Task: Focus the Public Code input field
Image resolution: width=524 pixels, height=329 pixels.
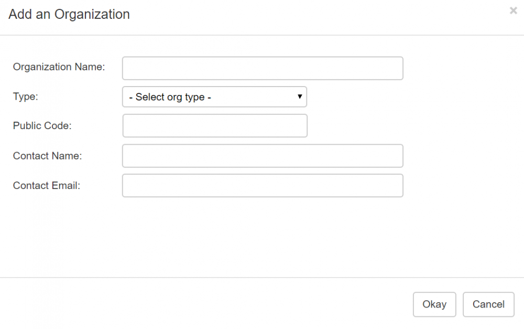Action: [215, 126]
